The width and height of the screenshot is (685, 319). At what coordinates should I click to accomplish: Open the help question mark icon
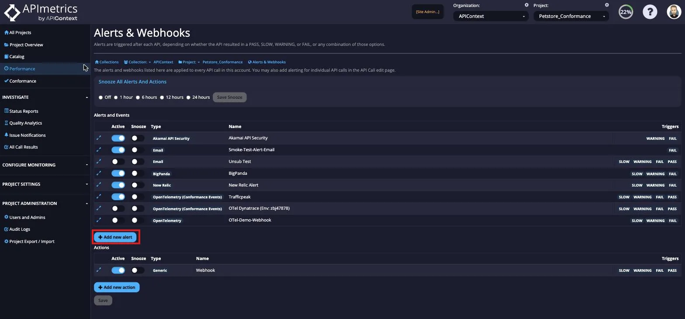coord(650,12)
